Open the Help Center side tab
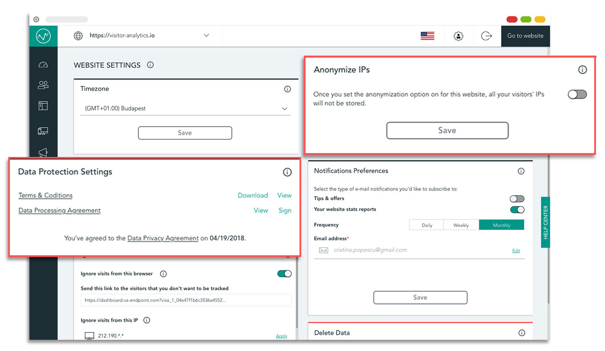The height and width of the screenshot is (351, 605). (x=545, y=223)
